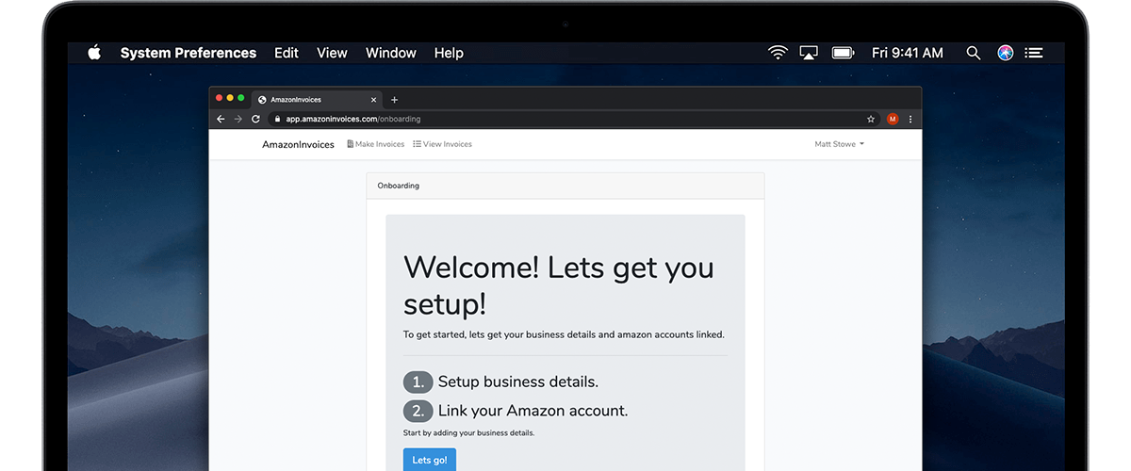Screen dimensions: 1131x471
Task: Select the AmazonInvoices browser tab
Action: [317, 99]
